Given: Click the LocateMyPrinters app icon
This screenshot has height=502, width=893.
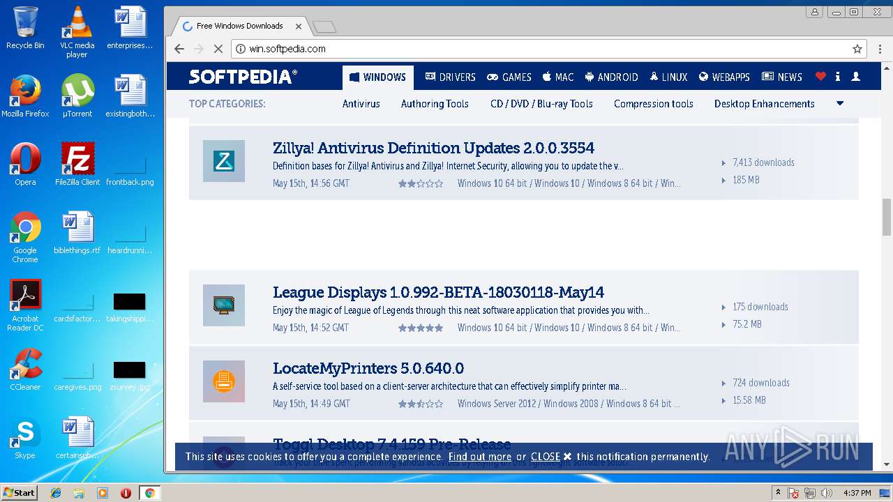Looking at the screenshot, I should [x=224, y=381].
